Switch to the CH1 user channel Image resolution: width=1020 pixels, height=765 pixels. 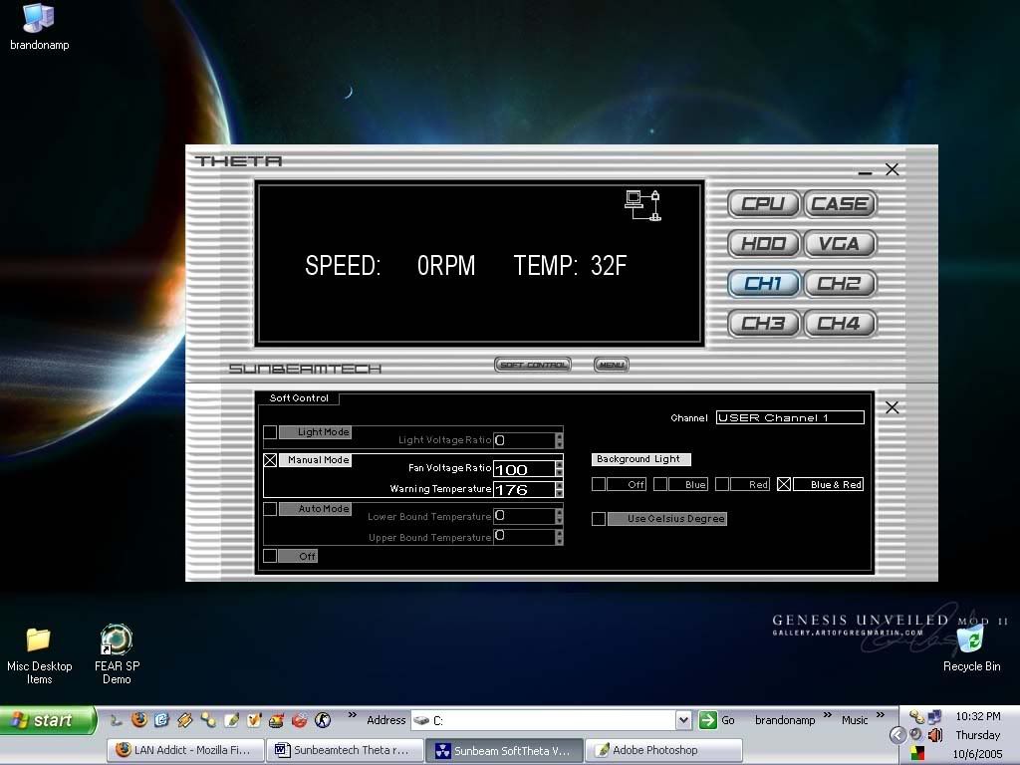click(x=763, y=284)
